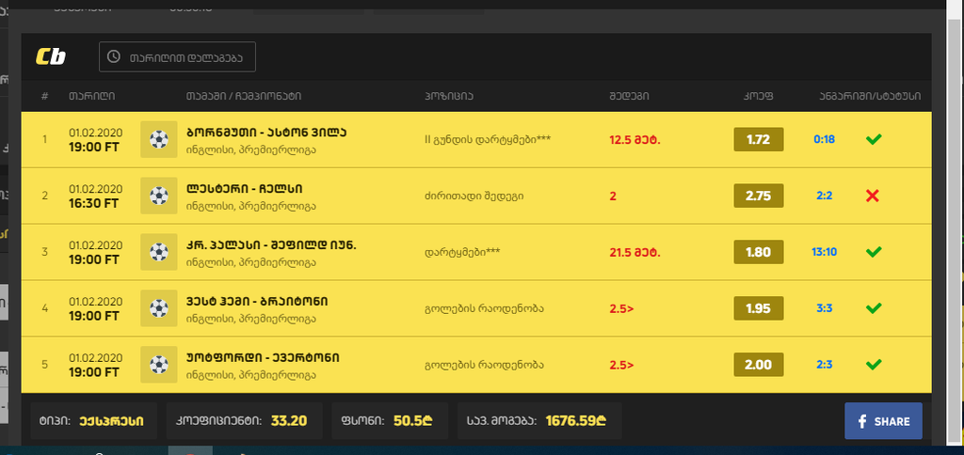Click soccer ball icon for უოტფორდი - ევერტონი
964x455 pixels.
pyautogui.click(x=158, y=365)
